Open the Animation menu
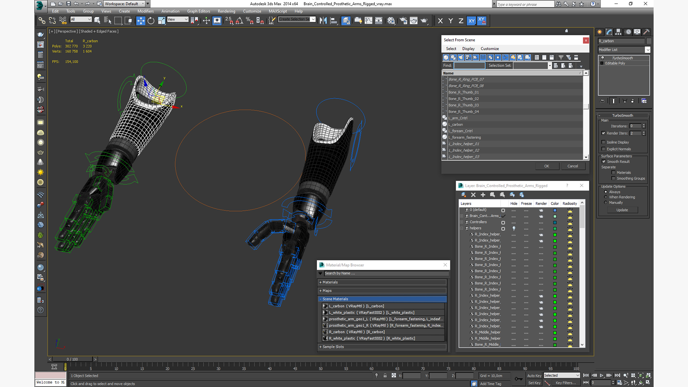 170,11
